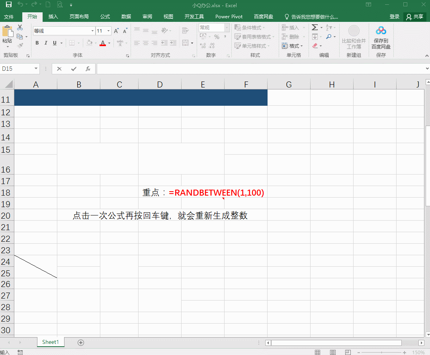Switch to the 插入 Insert tab
430x355 pixels.
(53, 17)
